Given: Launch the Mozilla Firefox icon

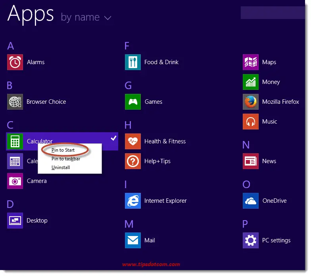Looking at the screenshot, I should click(x=251, y=102).
